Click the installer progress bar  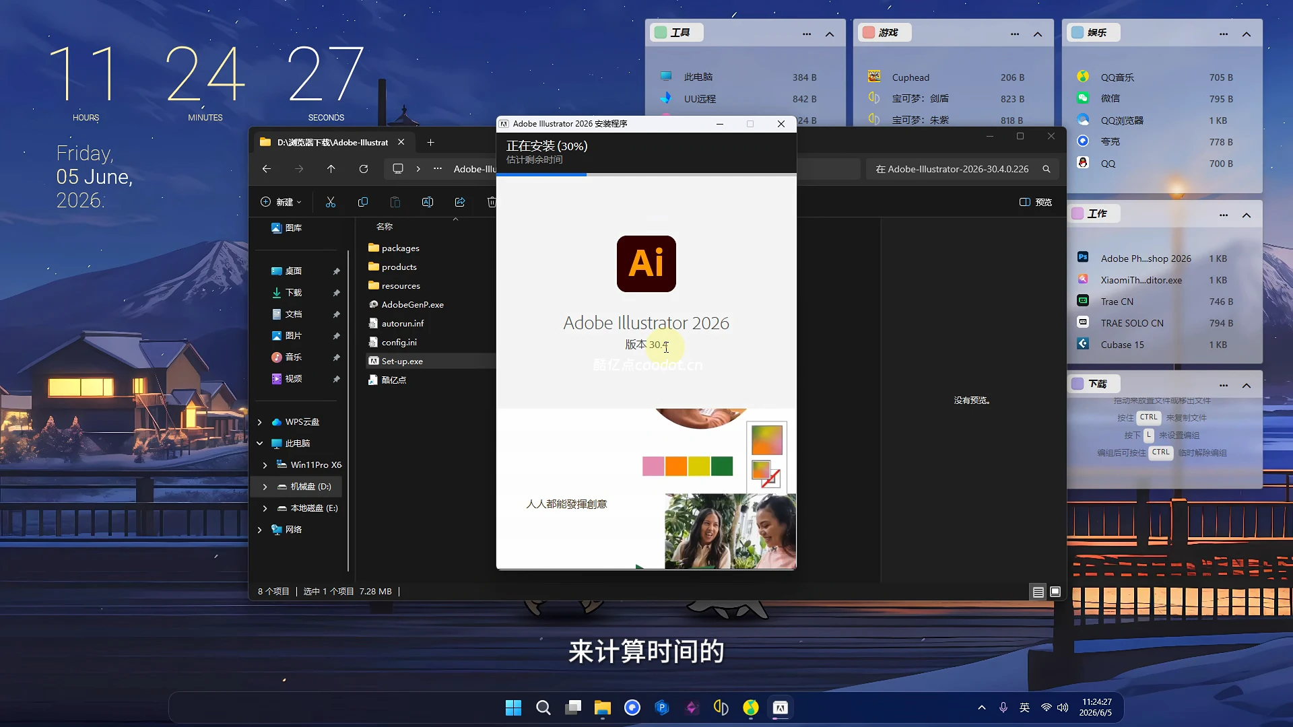646,174
